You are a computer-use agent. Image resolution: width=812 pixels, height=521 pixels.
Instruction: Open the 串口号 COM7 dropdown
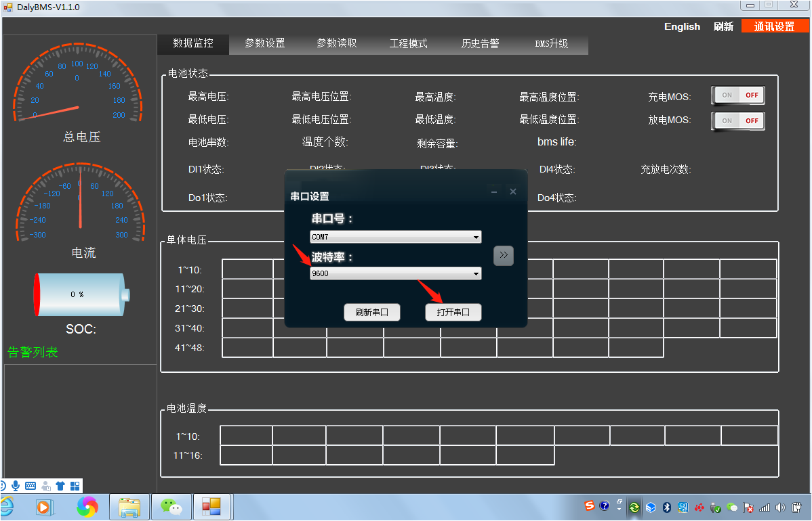coord(396,237)
